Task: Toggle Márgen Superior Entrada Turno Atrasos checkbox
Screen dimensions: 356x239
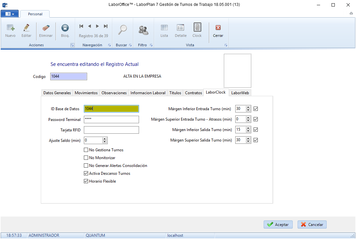Action: (255, 119)
